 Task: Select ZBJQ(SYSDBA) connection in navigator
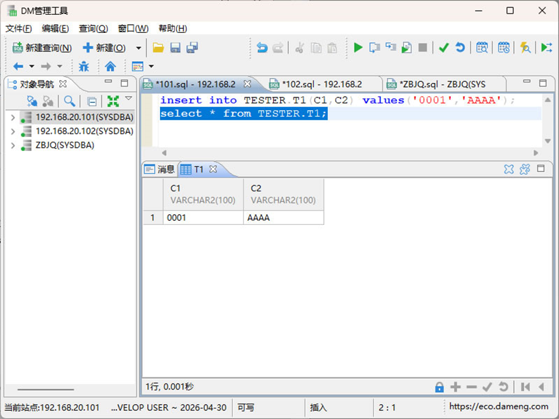[64, 145]
